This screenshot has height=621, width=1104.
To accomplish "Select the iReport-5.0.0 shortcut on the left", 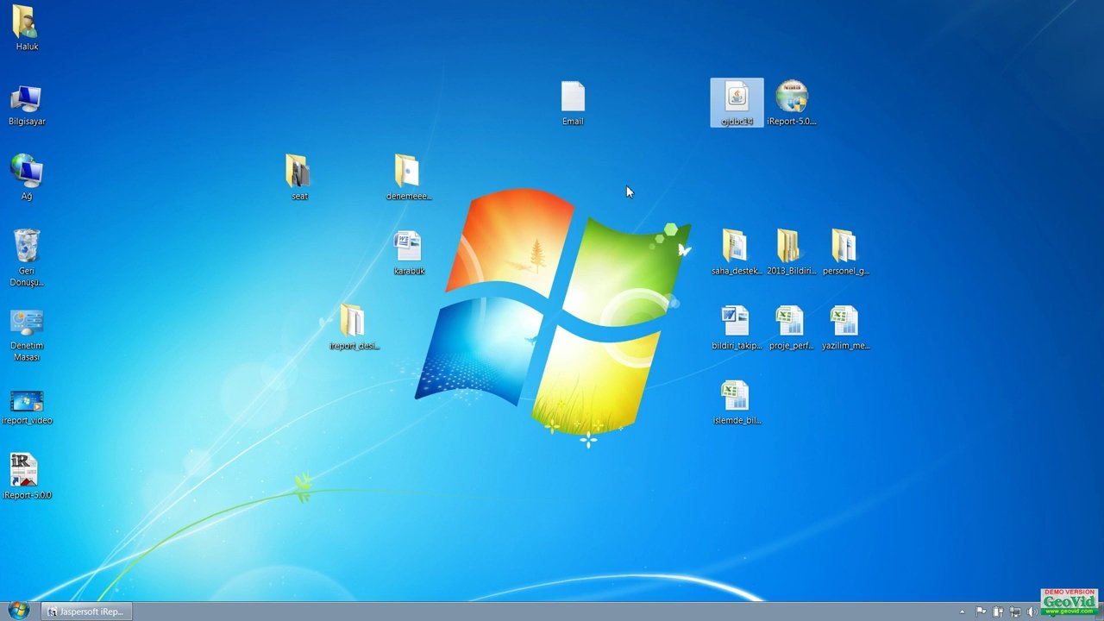I will (24, 471).
